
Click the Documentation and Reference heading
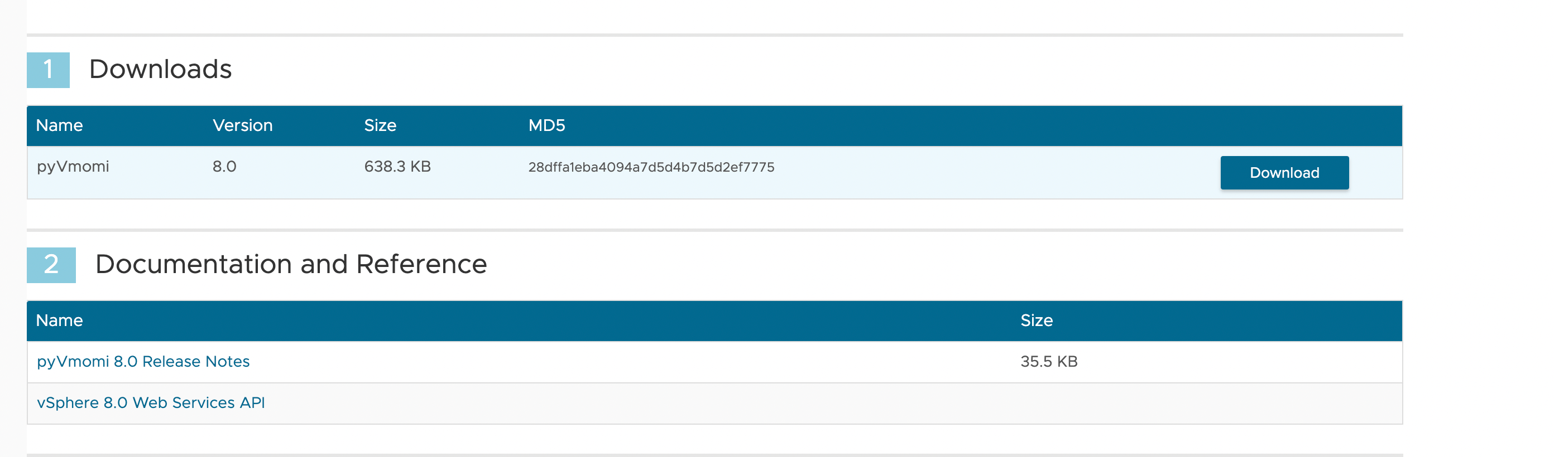(292, 264)
